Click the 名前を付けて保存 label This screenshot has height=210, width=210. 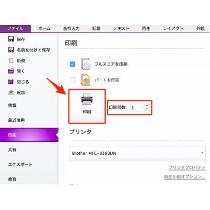[33, 50]
